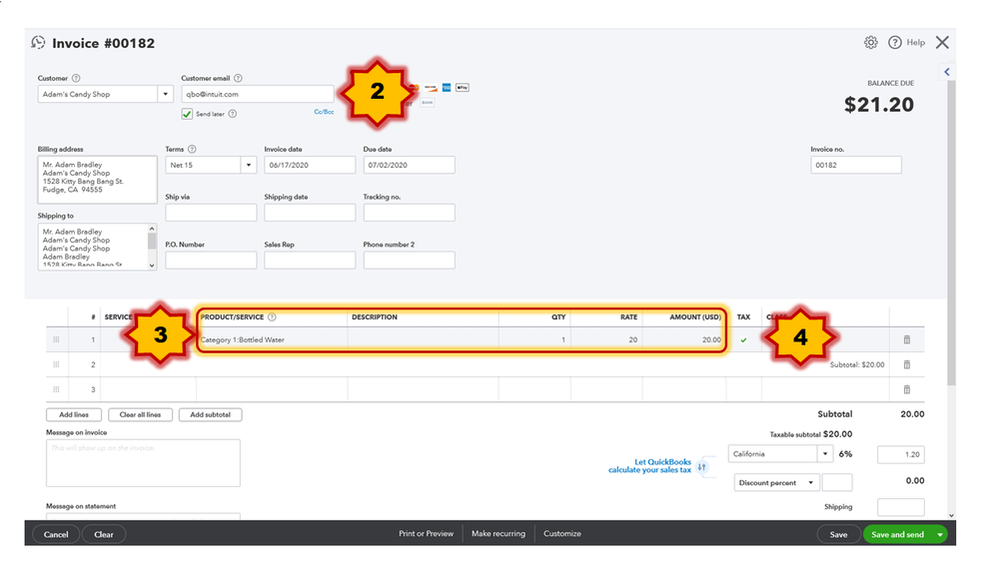Click the Tracking no. field

409,213
